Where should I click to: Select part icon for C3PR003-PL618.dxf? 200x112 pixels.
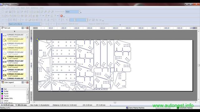coord(5,49)
